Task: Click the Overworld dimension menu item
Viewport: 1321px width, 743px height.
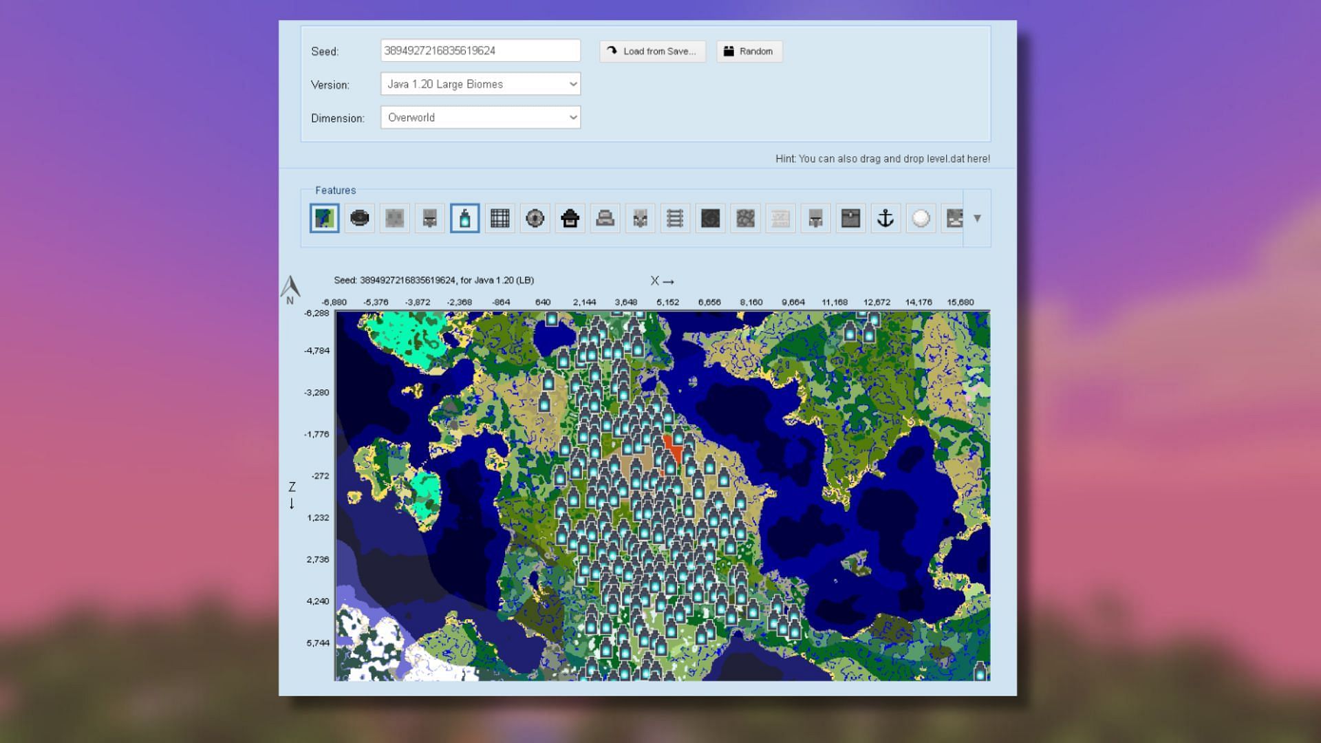Action: tap(480, 116)
